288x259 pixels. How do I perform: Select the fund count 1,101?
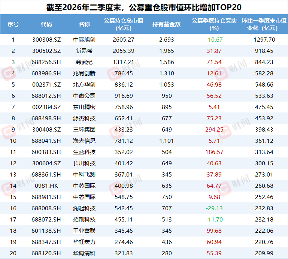167,141
